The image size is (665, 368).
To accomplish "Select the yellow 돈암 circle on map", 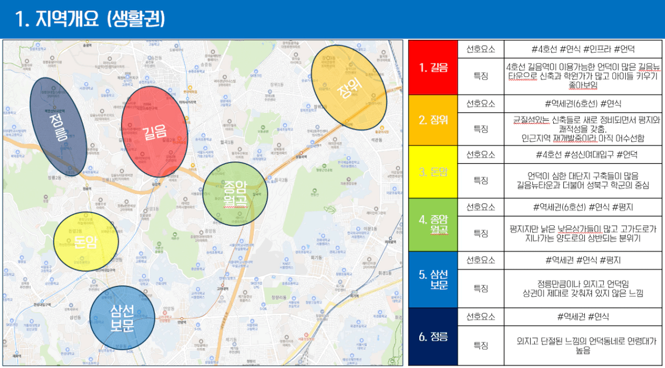I will pyautogui.click(x=86, y=241).
